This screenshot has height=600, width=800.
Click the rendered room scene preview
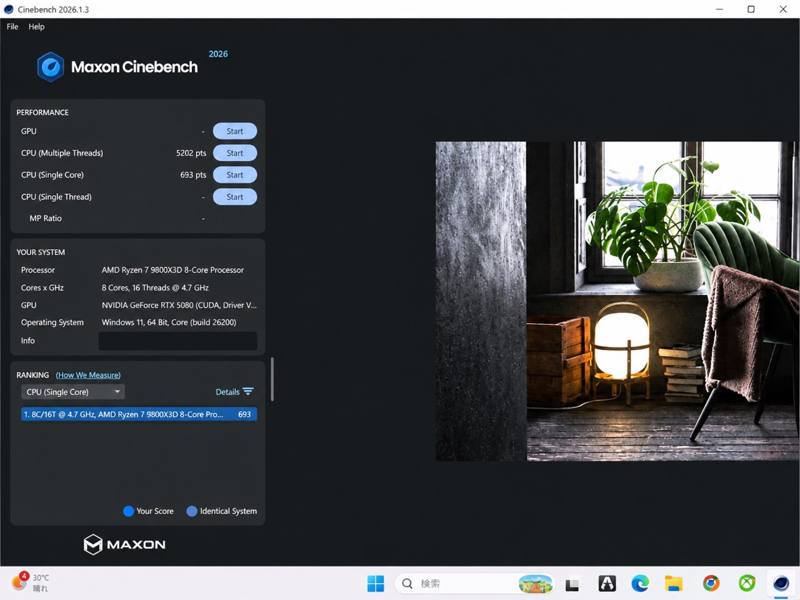(x=617, y=301)
